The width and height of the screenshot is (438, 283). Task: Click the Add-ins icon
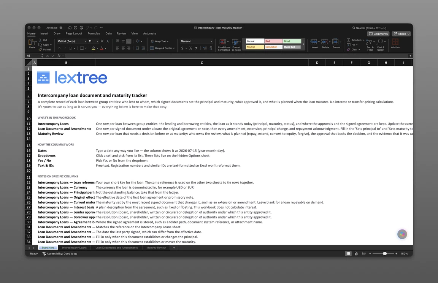[x=395, y=42]
